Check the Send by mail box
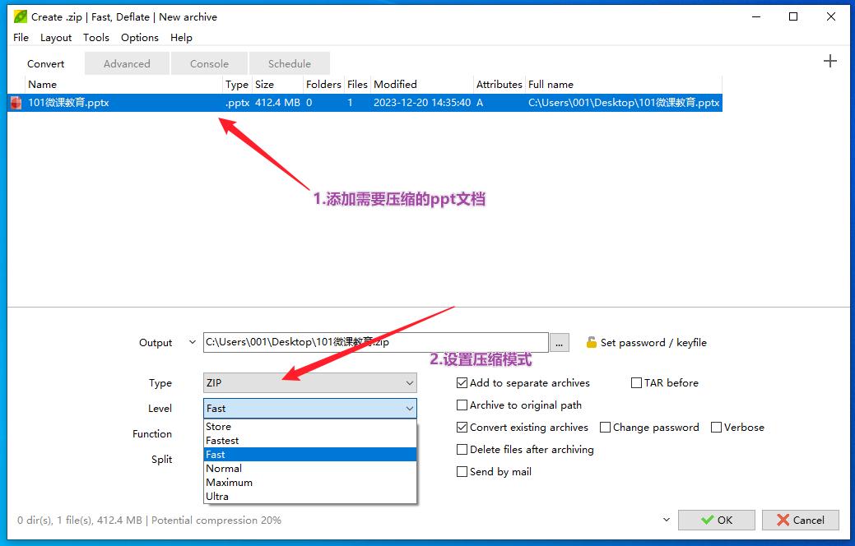The height and width of the screenshot is (546, 855). 462,472
